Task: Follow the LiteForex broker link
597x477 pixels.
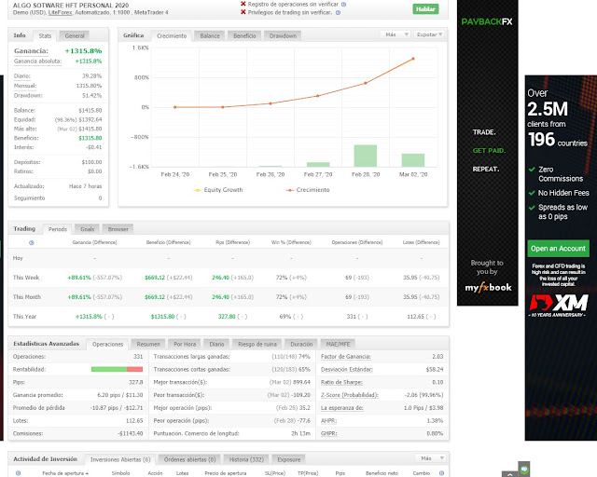Action: [60, 12]
